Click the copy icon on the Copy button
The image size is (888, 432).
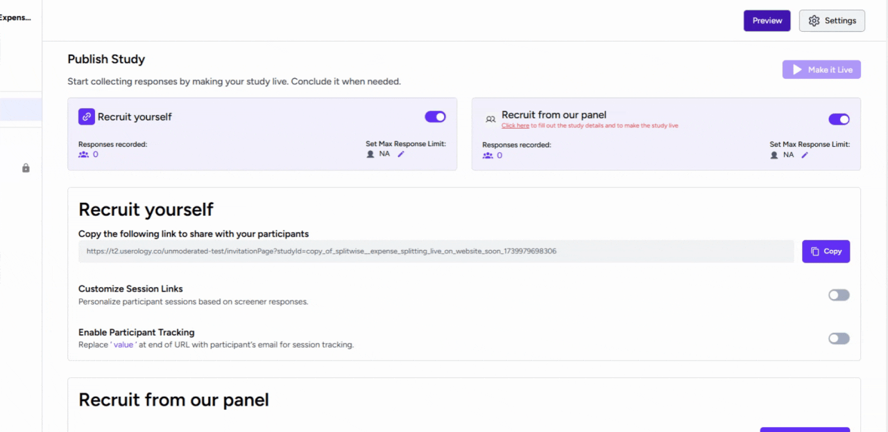(x=814, y=251)
